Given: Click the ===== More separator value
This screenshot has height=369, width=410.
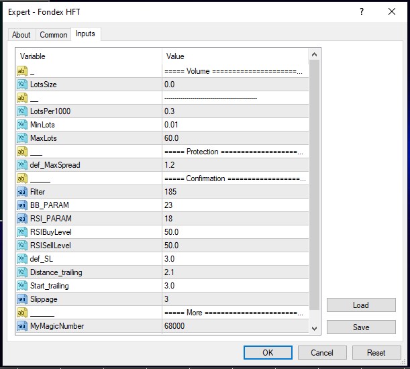Looking at the screenshot, I should (234, 313).
